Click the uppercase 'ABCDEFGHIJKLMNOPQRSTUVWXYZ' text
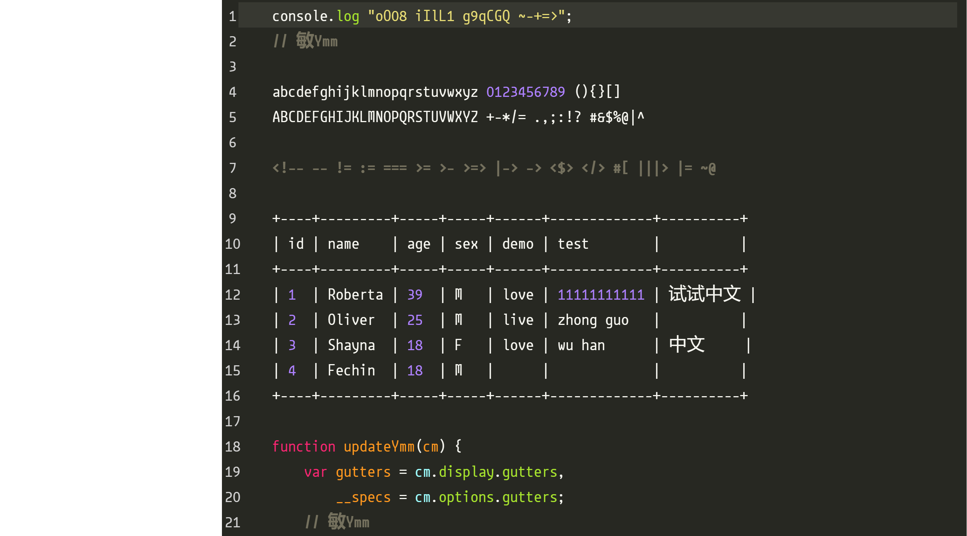967x536 pixels. coord(375,117)
